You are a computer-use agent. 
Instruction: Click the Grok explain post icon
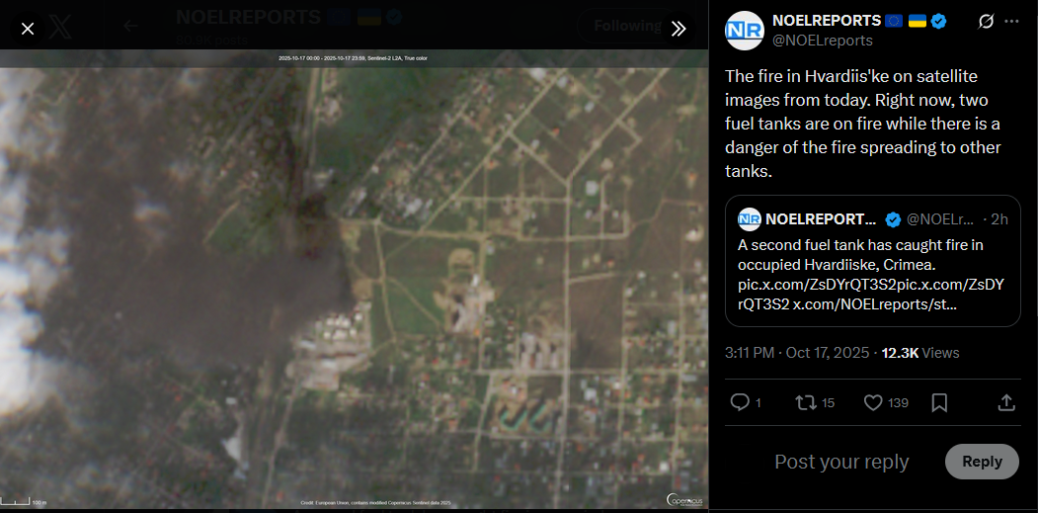pyautogui.click(x=985, y=21)
